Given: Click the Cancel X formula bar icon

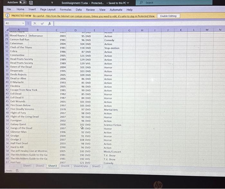Looking at the screenshot, I should click(x=35, y=23).
